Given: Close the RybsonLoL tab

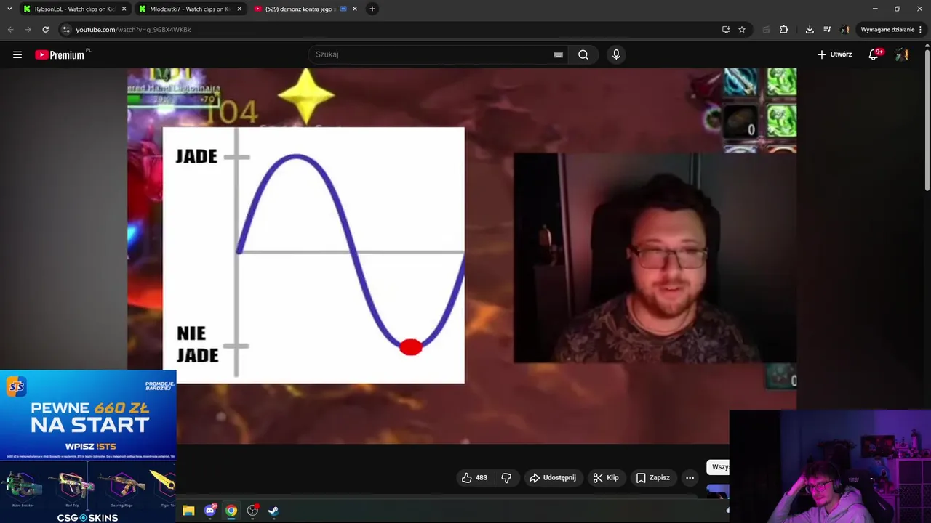Looking at the screenshot, I should tap(124, 9).
